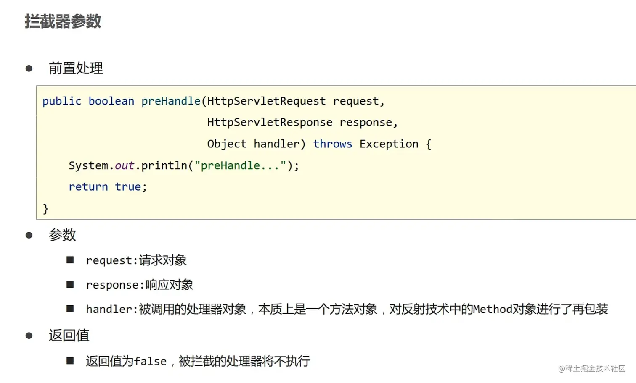
Task: Click the square bullet beside 返回值为false line
Action: [x=70, y=361]
